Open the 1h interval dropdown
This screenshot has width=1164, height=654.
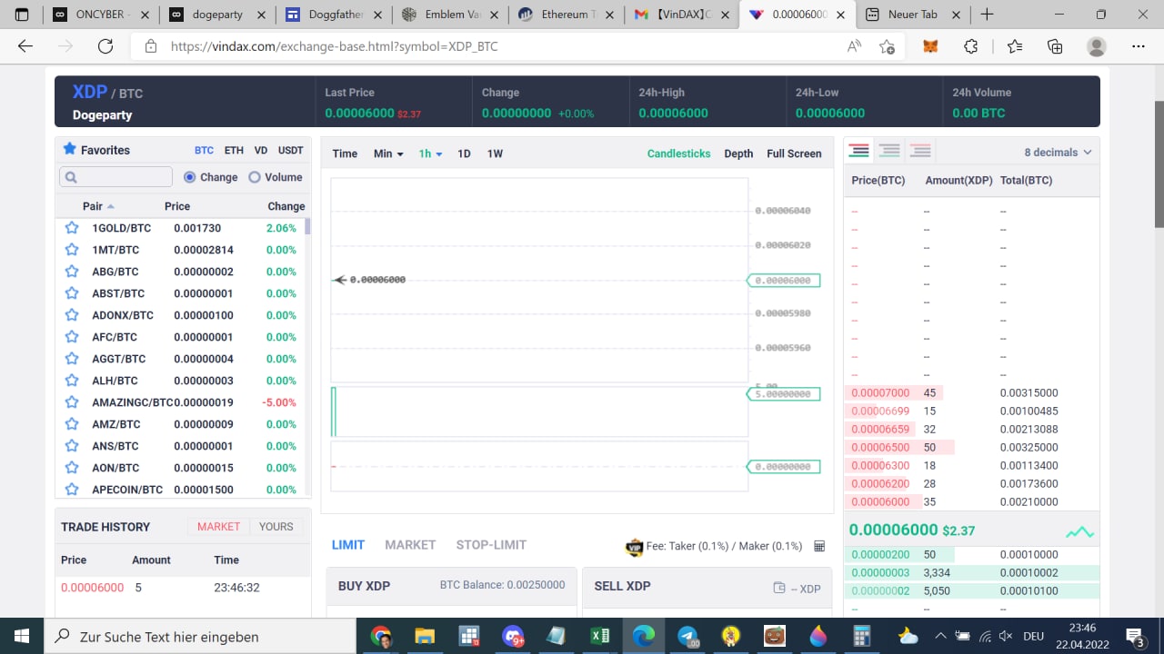pyautogui.click(x=430, y=154)
